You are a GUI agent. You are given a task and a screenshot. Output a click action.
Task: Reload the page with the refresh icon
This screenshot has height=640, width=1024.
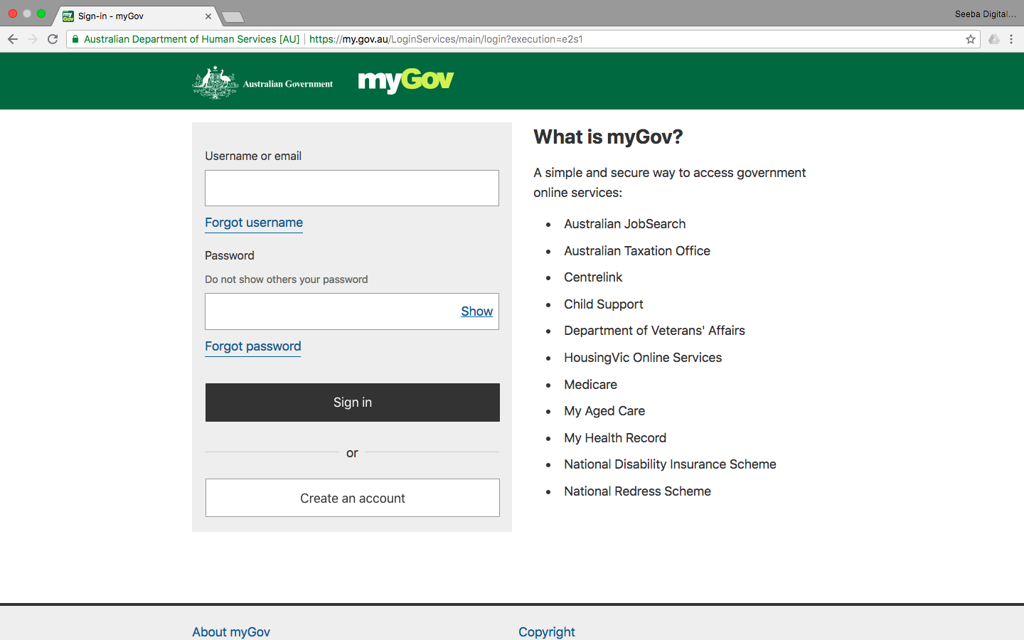pyautogui.click(x=53, y=39)
